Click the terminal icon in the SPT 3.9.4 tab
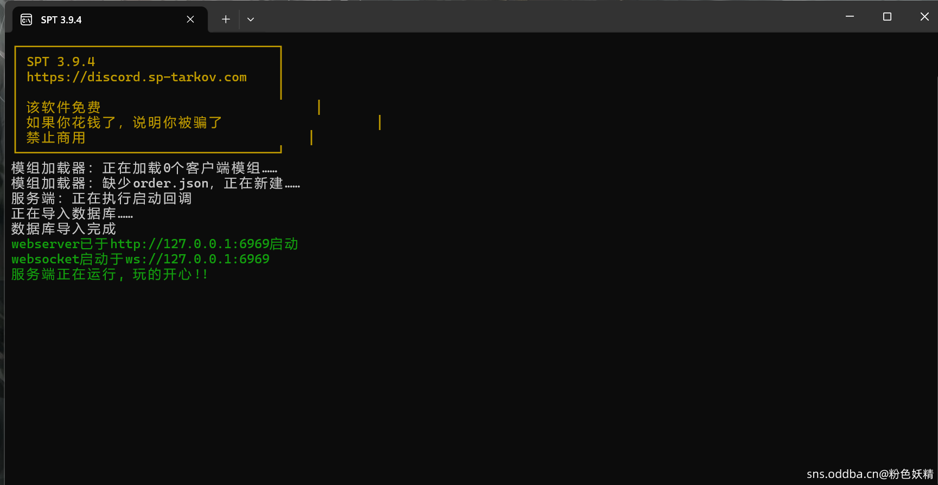Screen dimensions: 938x485 point(26,20)
